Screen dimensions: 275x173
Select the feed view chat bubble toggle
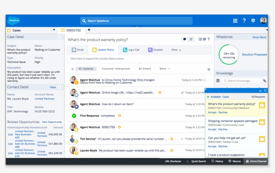(184, 39)
